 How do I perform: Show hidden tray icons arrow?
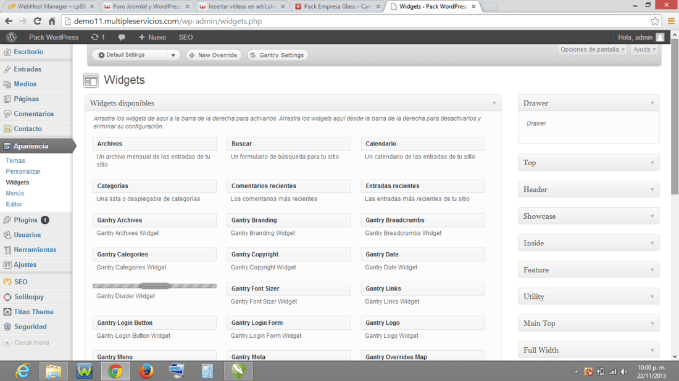click(x=576, y=372)
